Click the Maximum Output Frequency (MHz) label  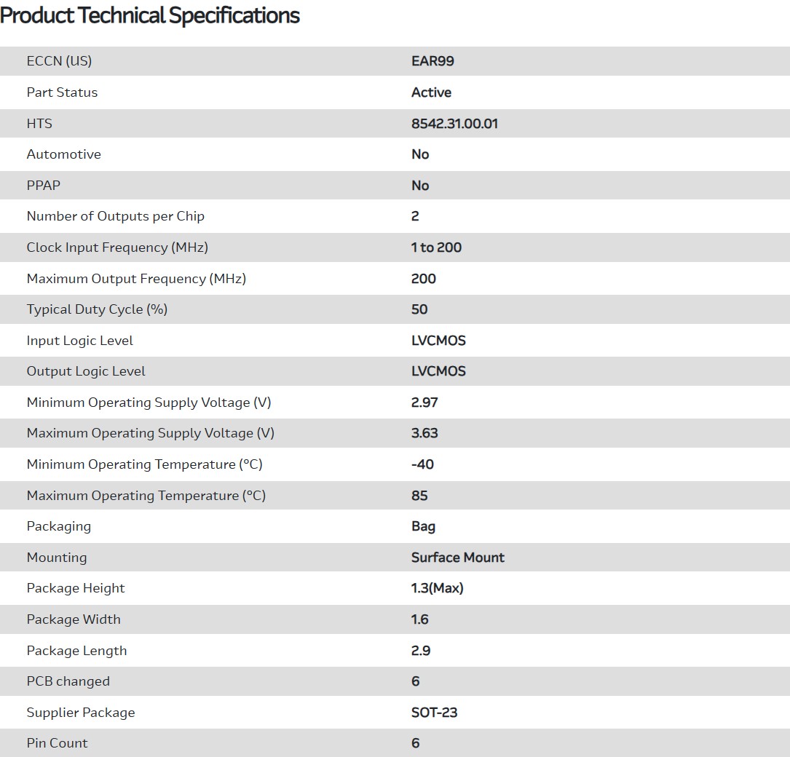tap(136, 279)
